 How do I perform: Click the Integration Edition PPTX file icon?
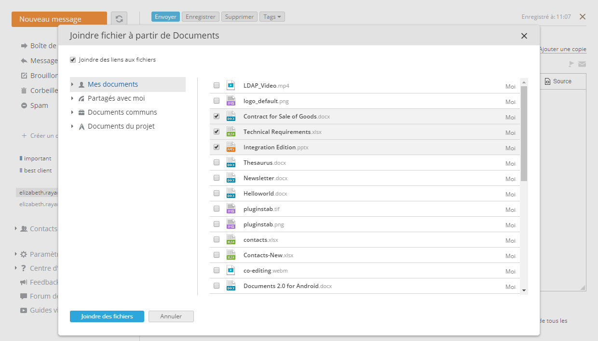(231, 147)
